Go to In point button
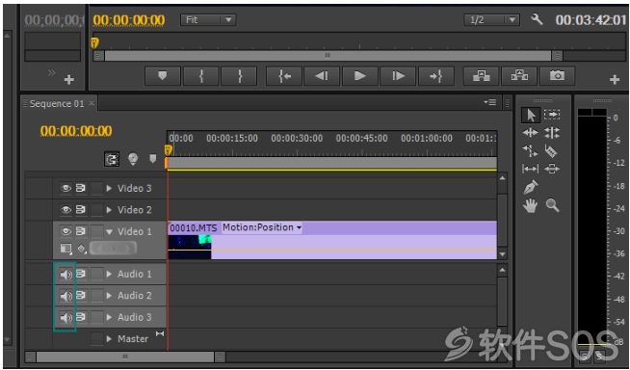Image resolution: width=630 pixels, height=370 pixels. point(284,76)
